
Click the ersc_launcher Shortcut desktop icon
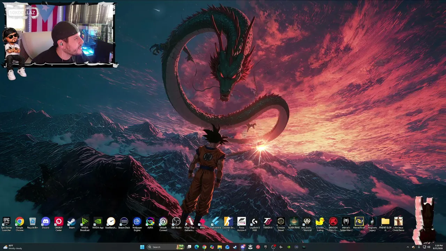(x=307, y=224)
